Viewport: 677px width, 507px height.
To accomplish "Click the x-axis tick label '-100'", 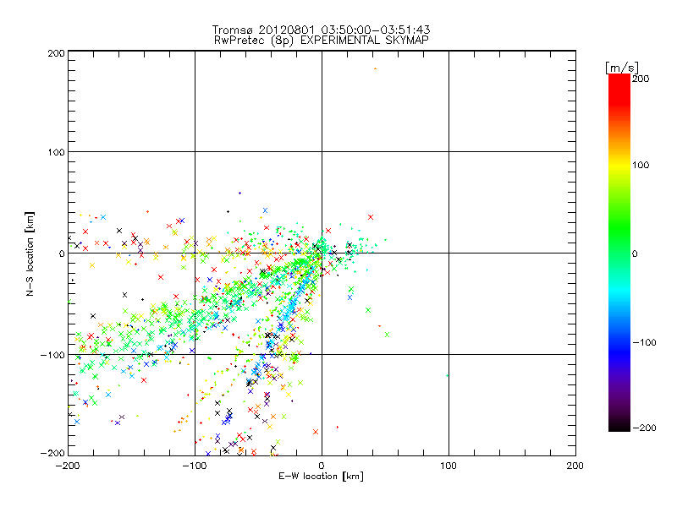I will [x=195, y=466].
